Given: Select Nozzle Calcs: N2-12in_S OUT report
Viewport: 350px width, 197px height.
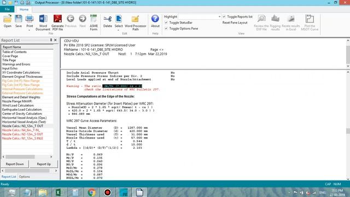Looking at the screenshot, I should 22,134.
